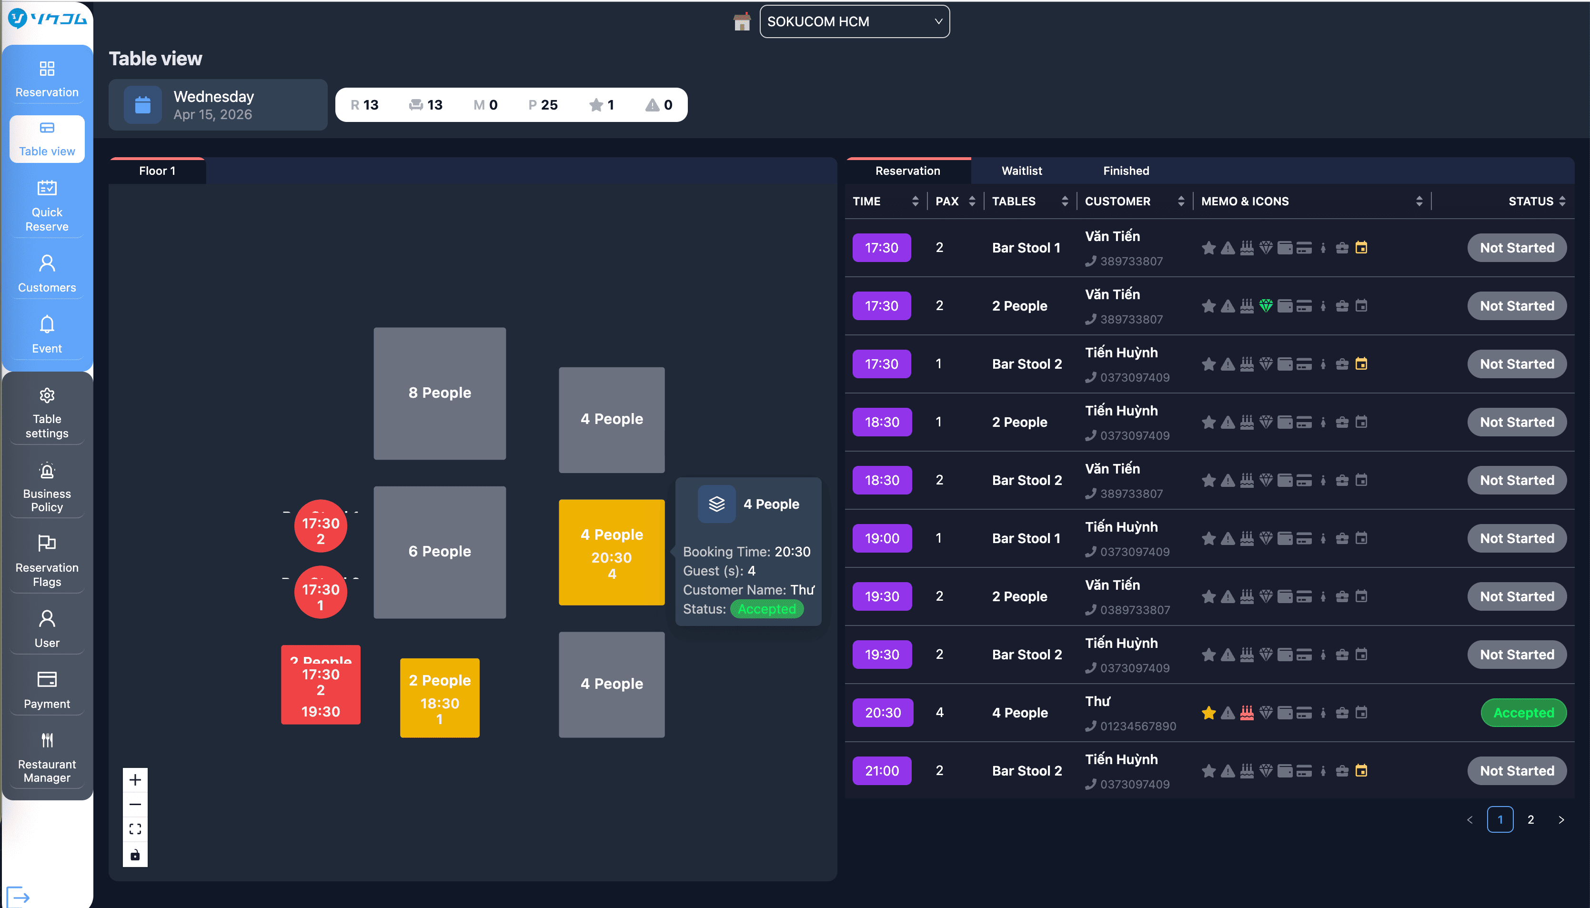Select red 2 People 17:30 table
The width and height of the screenshot is (1590, 908).
(321, 685)
